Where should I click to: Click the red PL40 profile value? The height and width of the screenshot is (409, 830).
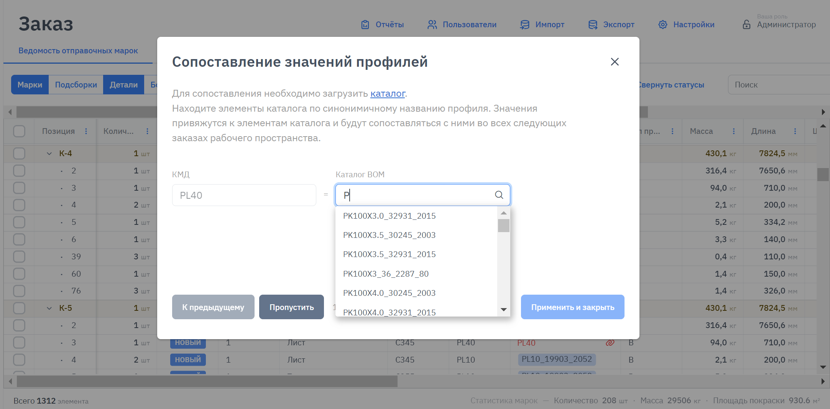[x=526, y=343]
